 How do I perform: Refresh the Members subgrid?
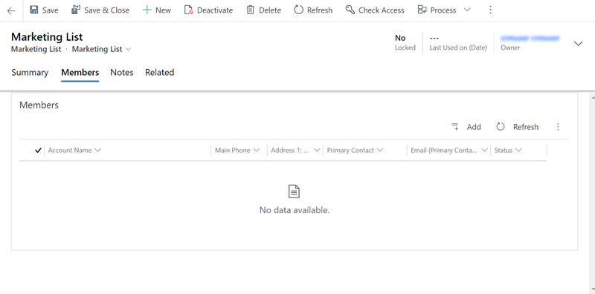(517, 127)
